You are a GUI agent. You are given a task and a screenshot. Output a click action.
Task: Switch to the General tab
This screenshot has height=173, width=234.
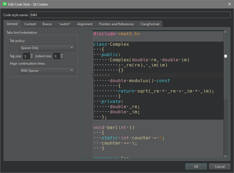(x=12, y=24)
